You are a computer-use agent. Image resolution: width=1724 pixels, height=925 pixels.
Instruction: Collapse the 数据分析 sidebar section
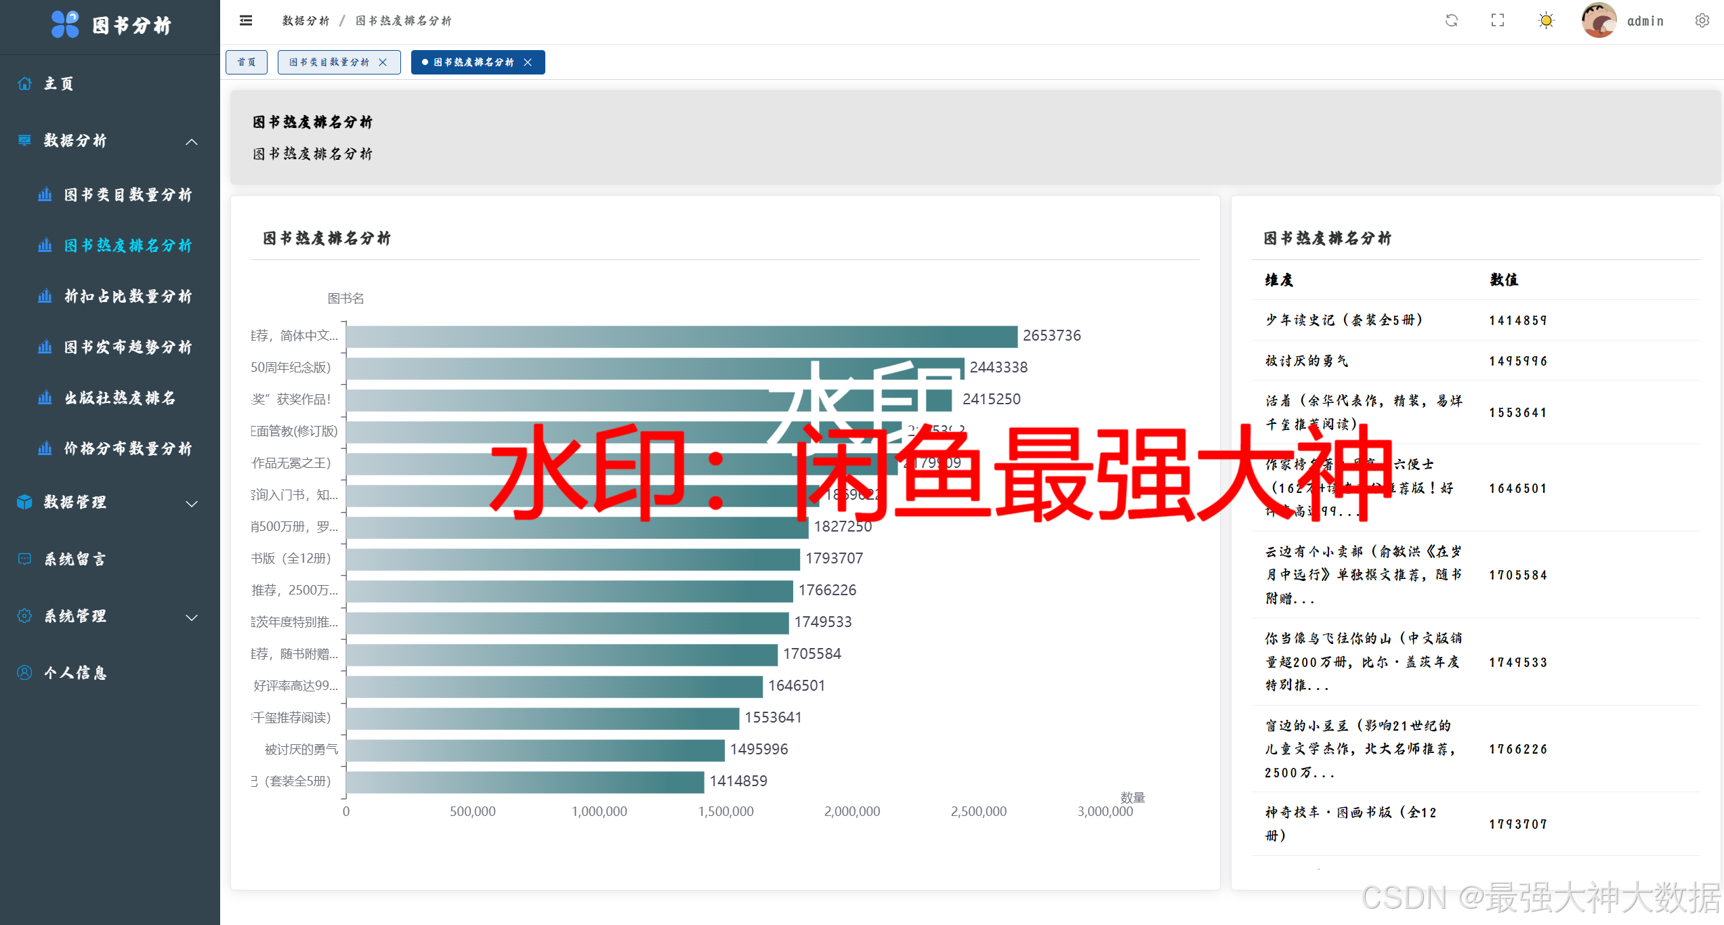(192, 141)
